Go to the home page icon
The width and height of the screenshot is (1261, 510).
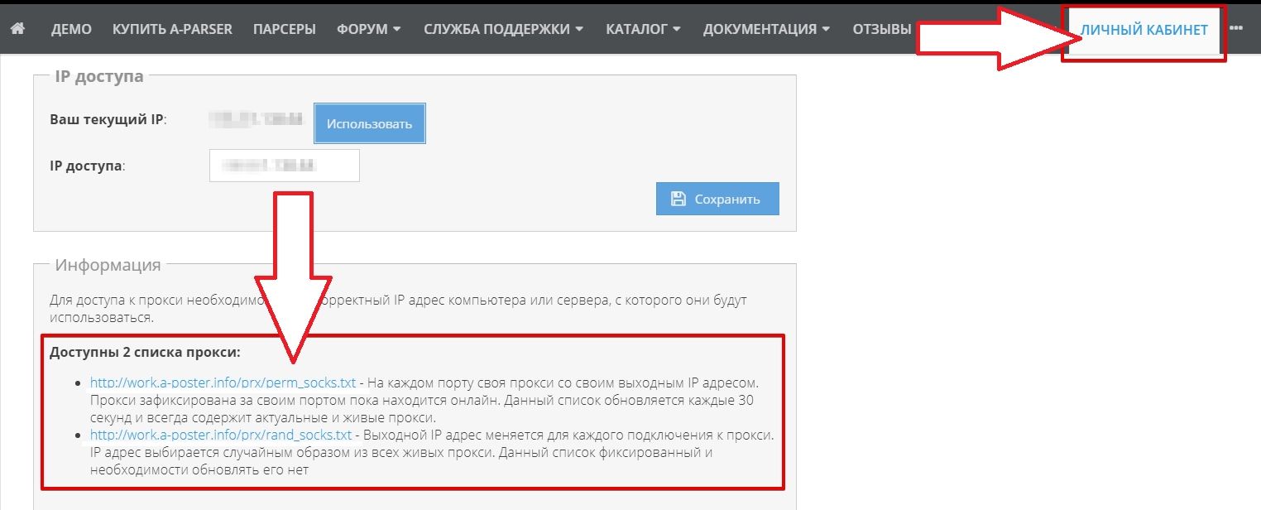click(17, 29)
